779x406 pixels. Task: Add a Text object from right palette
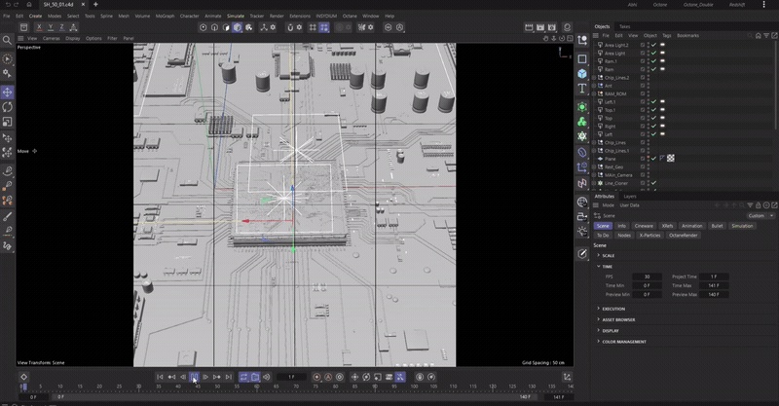[582, 89]
